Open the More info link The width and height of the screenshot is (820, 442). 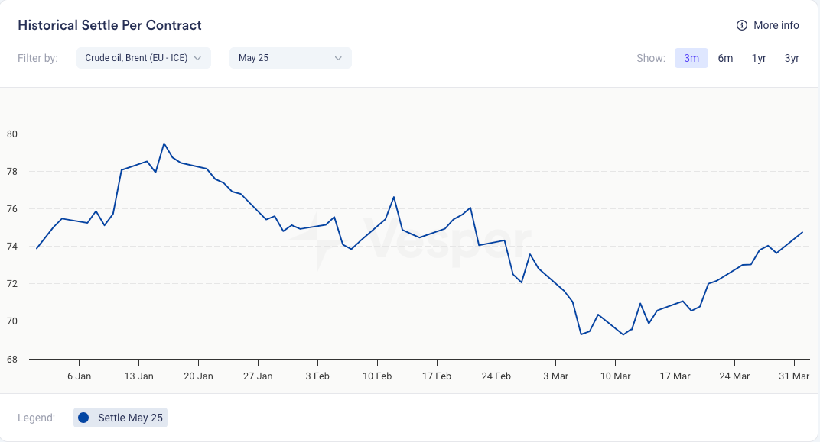coord(776,25)
